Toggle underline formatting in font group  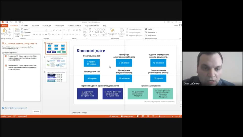pos(40,35)
